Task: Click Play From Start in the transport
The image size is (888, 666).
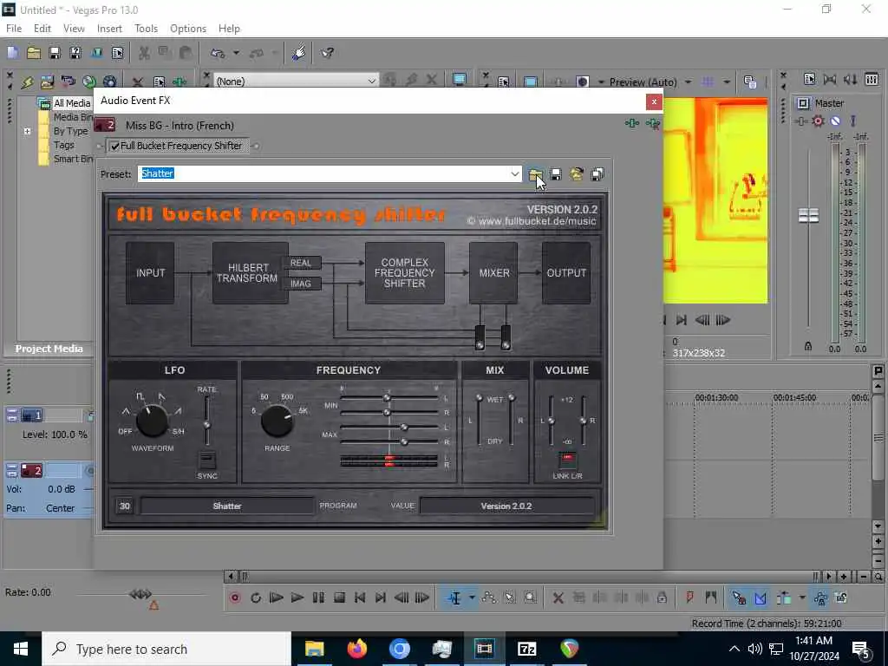Action: coord(277,597)
